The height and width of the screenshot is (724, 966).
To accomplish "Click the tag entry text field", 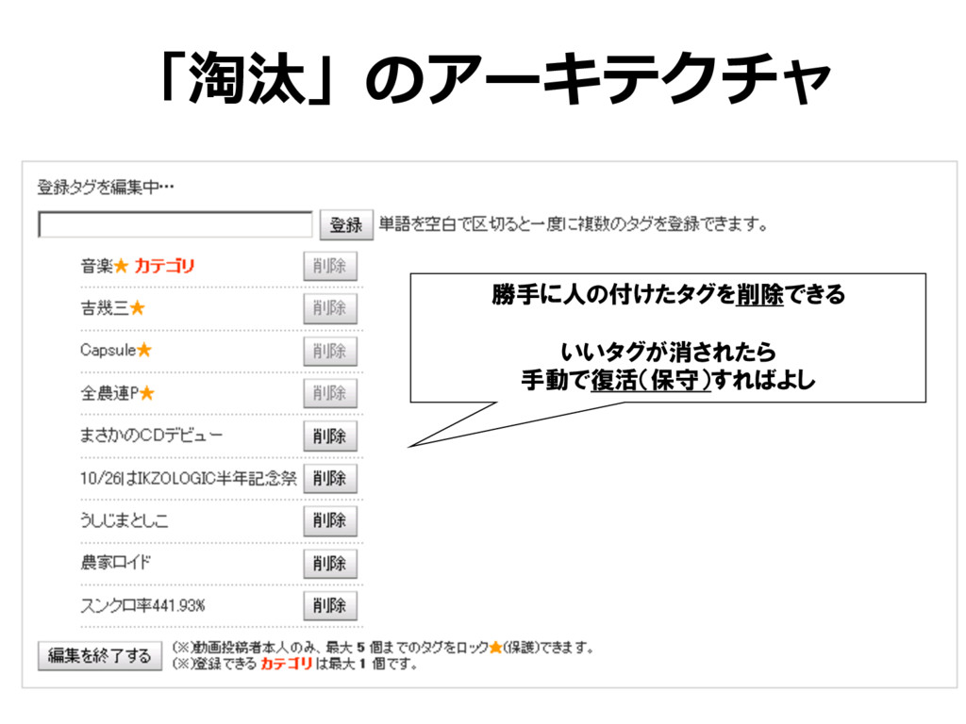I will click(x=175, y=224).
